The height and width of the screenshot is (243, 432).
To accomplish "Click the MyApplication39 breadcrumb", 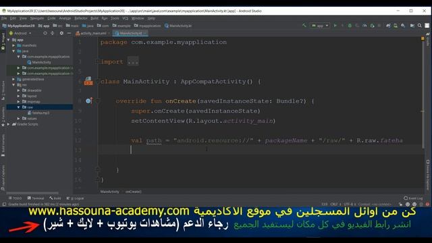I will 19,26.
